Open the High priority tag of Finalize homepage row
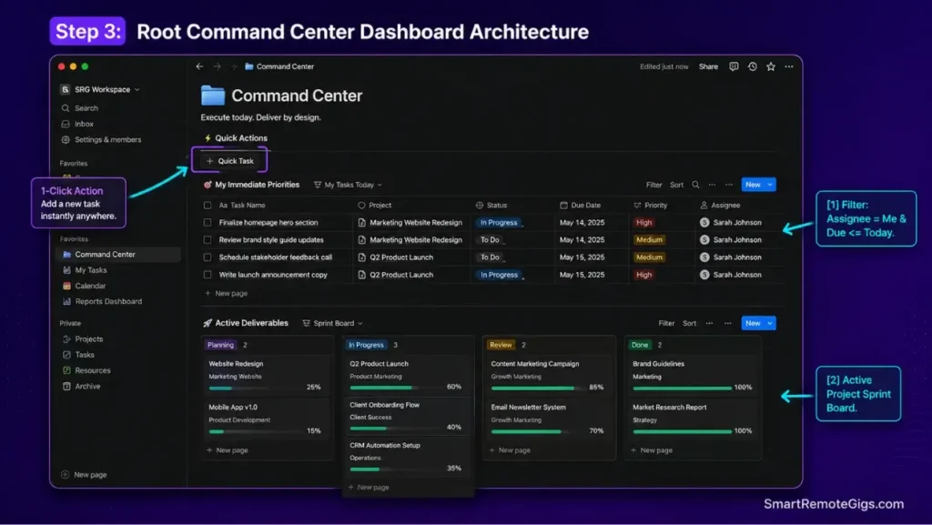This screenshot has width=932, height=525. (643, 223)
